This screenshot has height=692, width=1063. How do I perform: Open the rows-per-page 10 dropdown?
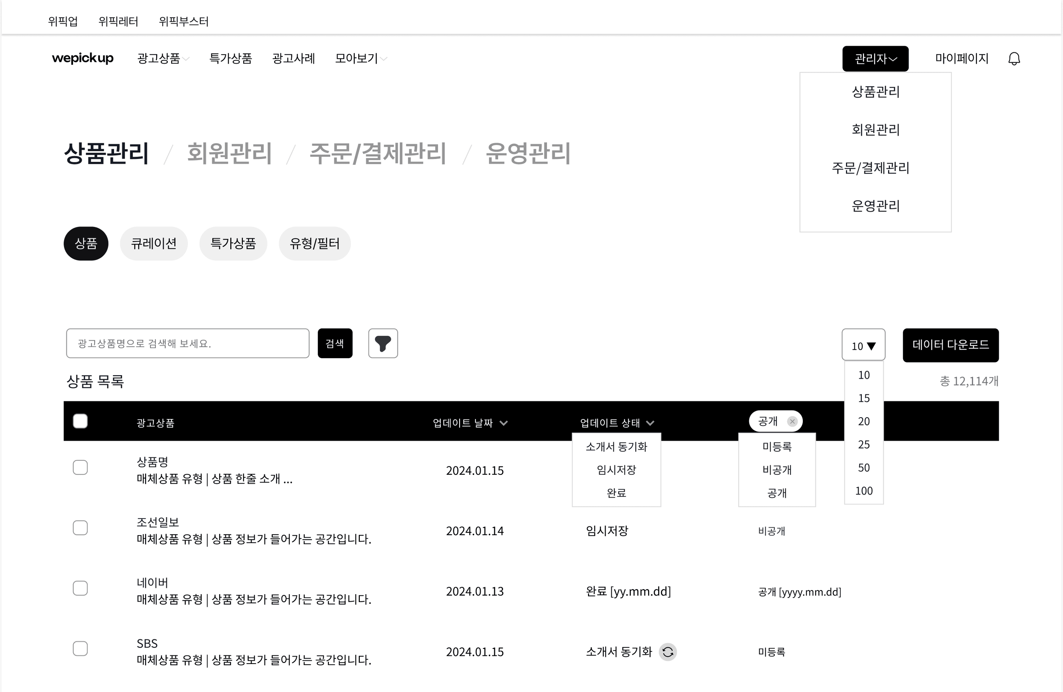click(x=863, y=345)
